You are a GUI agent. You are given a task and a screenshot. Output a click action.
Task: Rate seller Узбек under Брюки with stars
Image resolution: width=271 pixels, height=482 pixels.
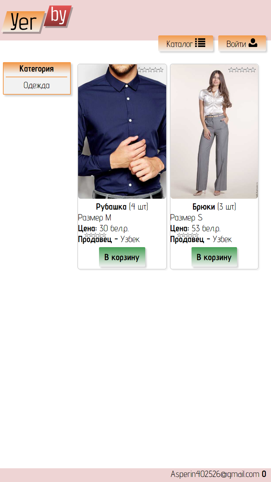pos(188,235)
